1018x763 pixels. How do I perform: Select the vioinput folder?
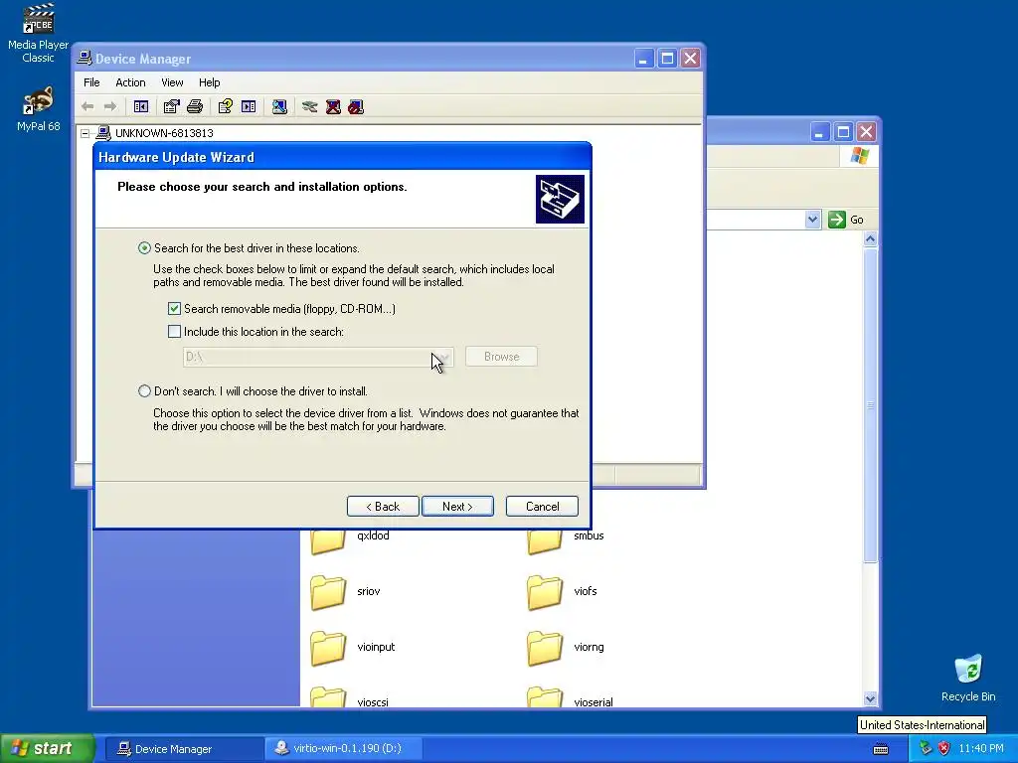[353, 648]
